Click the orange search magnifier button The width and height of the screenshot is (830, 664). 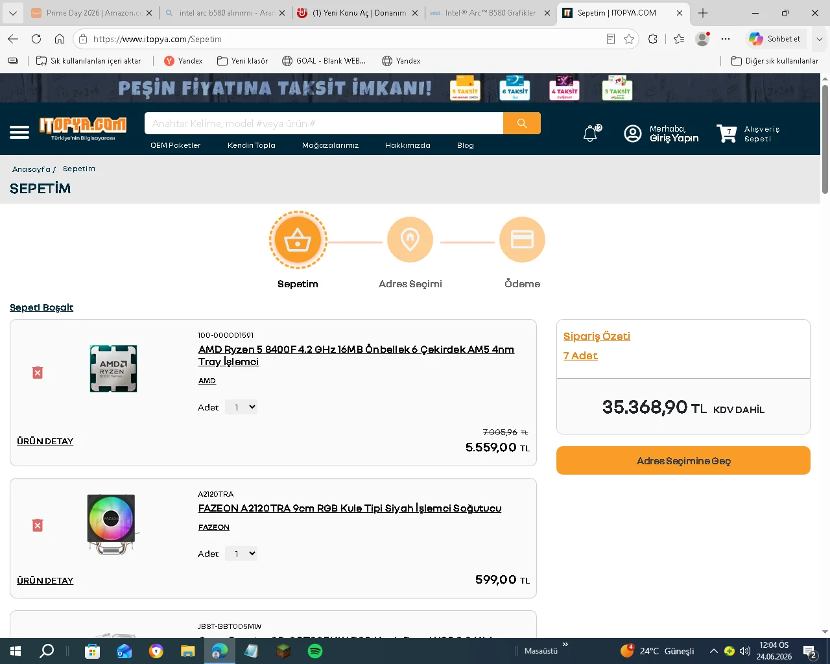522,123
